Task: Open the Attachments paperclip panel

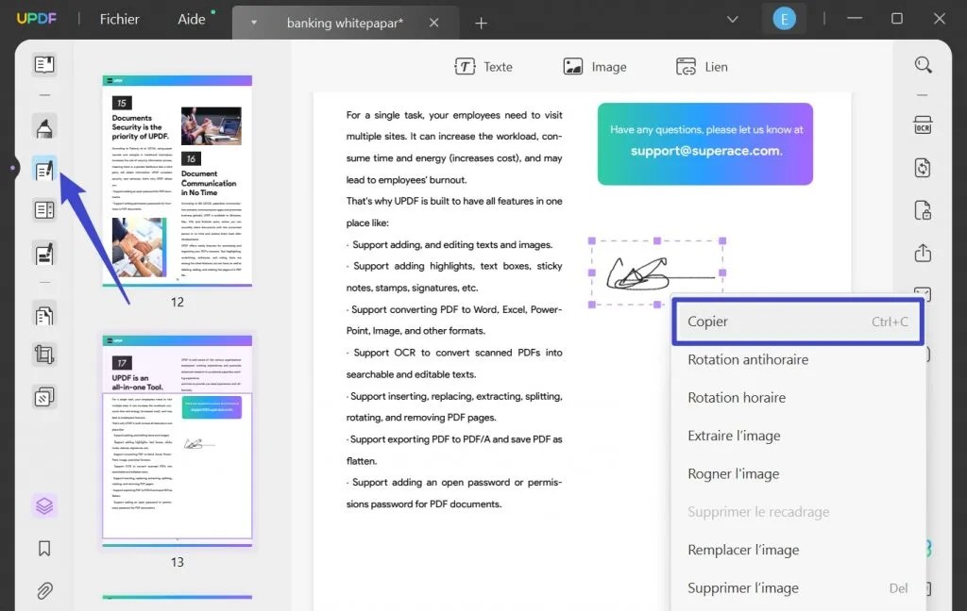Action: click(42, 590)
